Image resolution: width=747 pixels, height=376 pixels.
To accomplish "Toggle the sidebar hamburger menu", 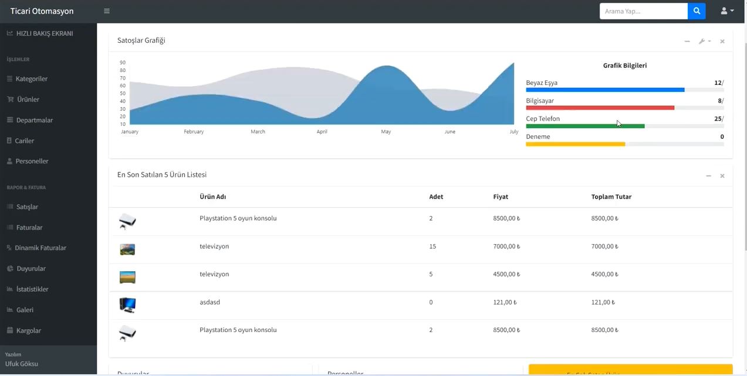I will click(106, 11).
